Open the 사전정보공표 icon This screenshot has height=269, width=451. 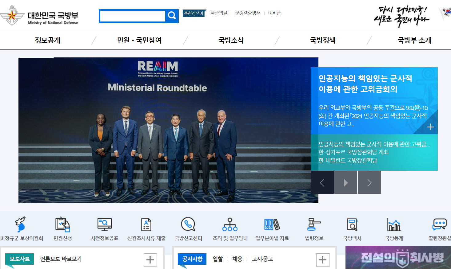104,224
